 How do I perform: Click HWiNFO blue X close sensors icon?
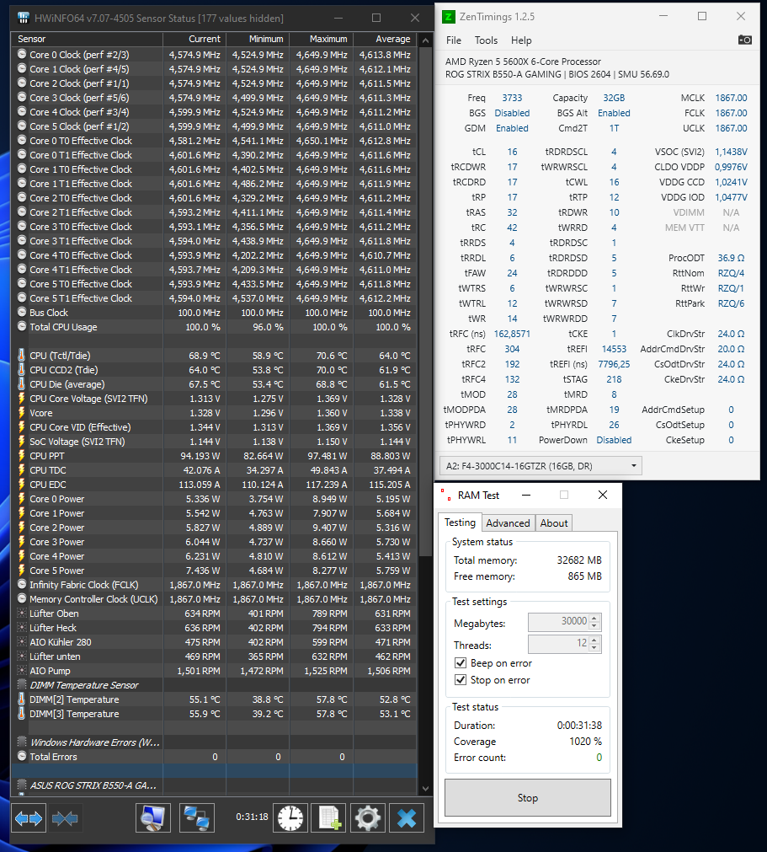pyautogui.click(x=407, y=817)
